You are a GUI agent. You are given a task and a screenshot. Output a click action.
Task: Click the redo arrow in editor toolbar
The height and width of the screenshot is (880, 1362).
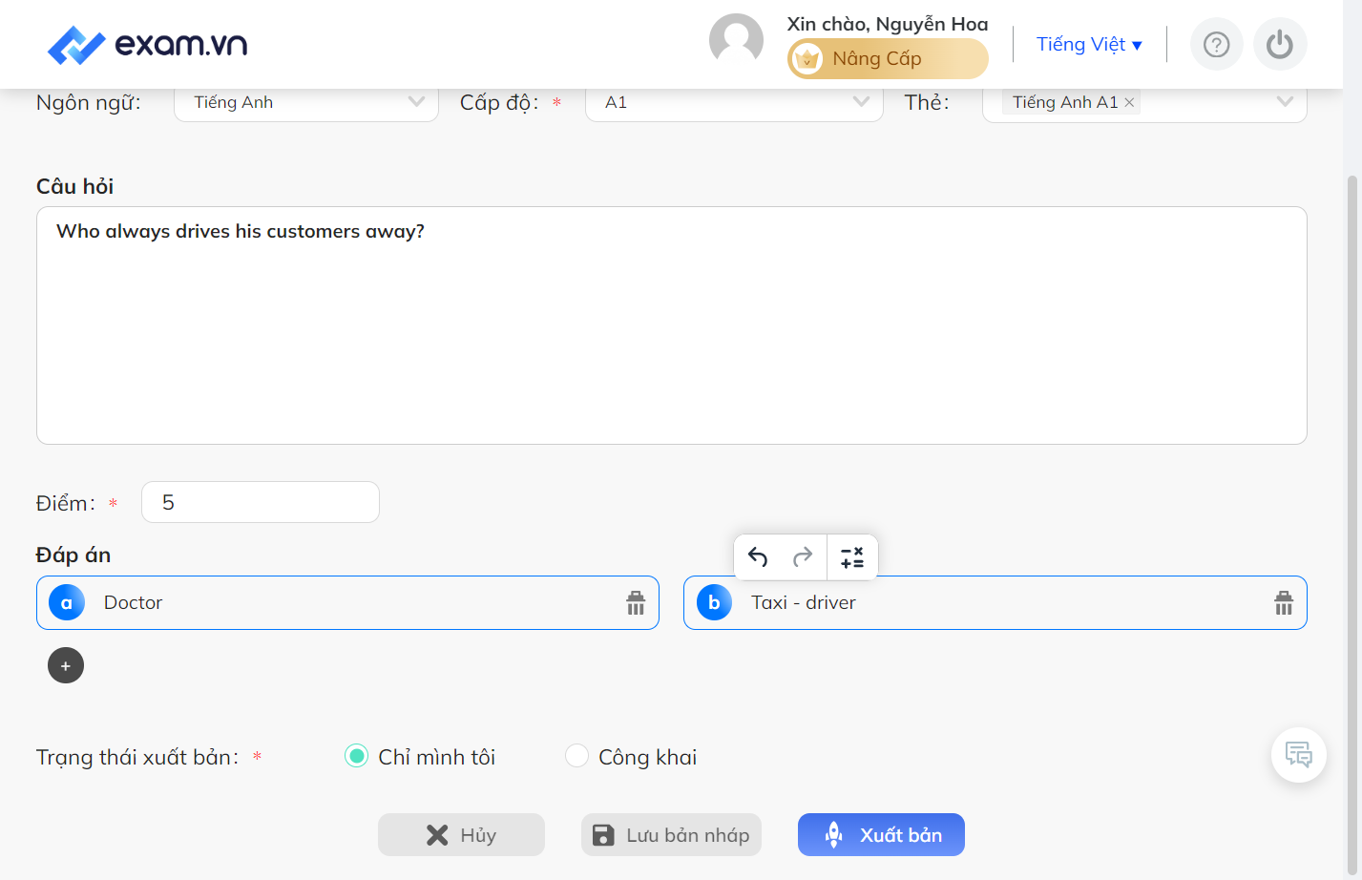pyautogui.click(x=803, y=557)
